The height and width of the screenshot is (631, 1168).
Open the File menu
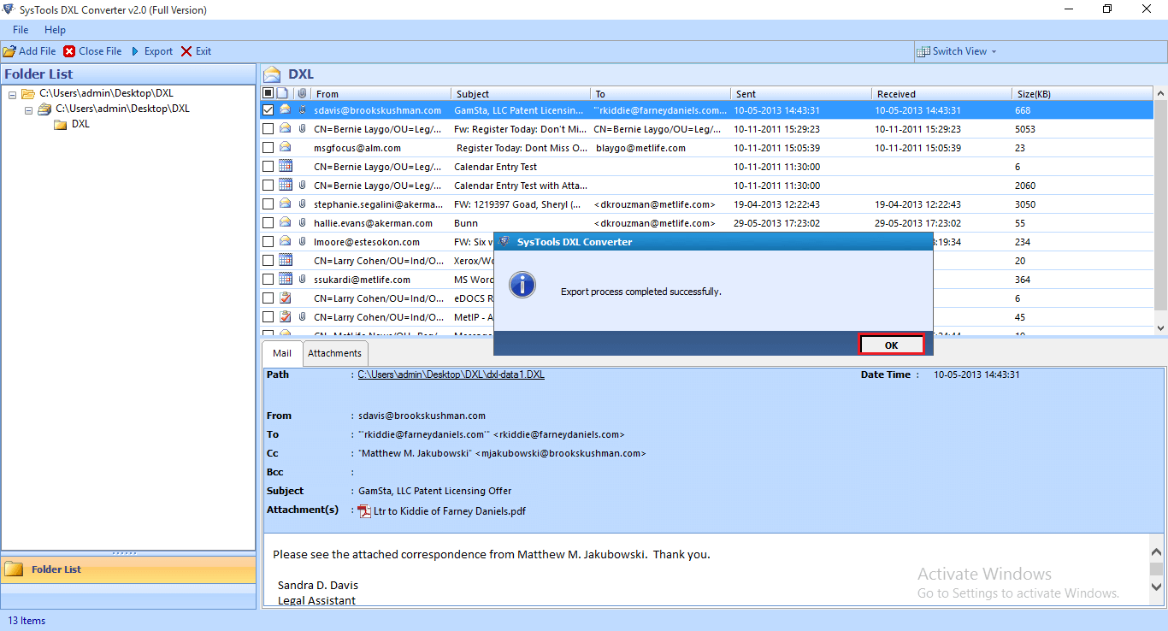pyautogui.click(x=21, y=30)
